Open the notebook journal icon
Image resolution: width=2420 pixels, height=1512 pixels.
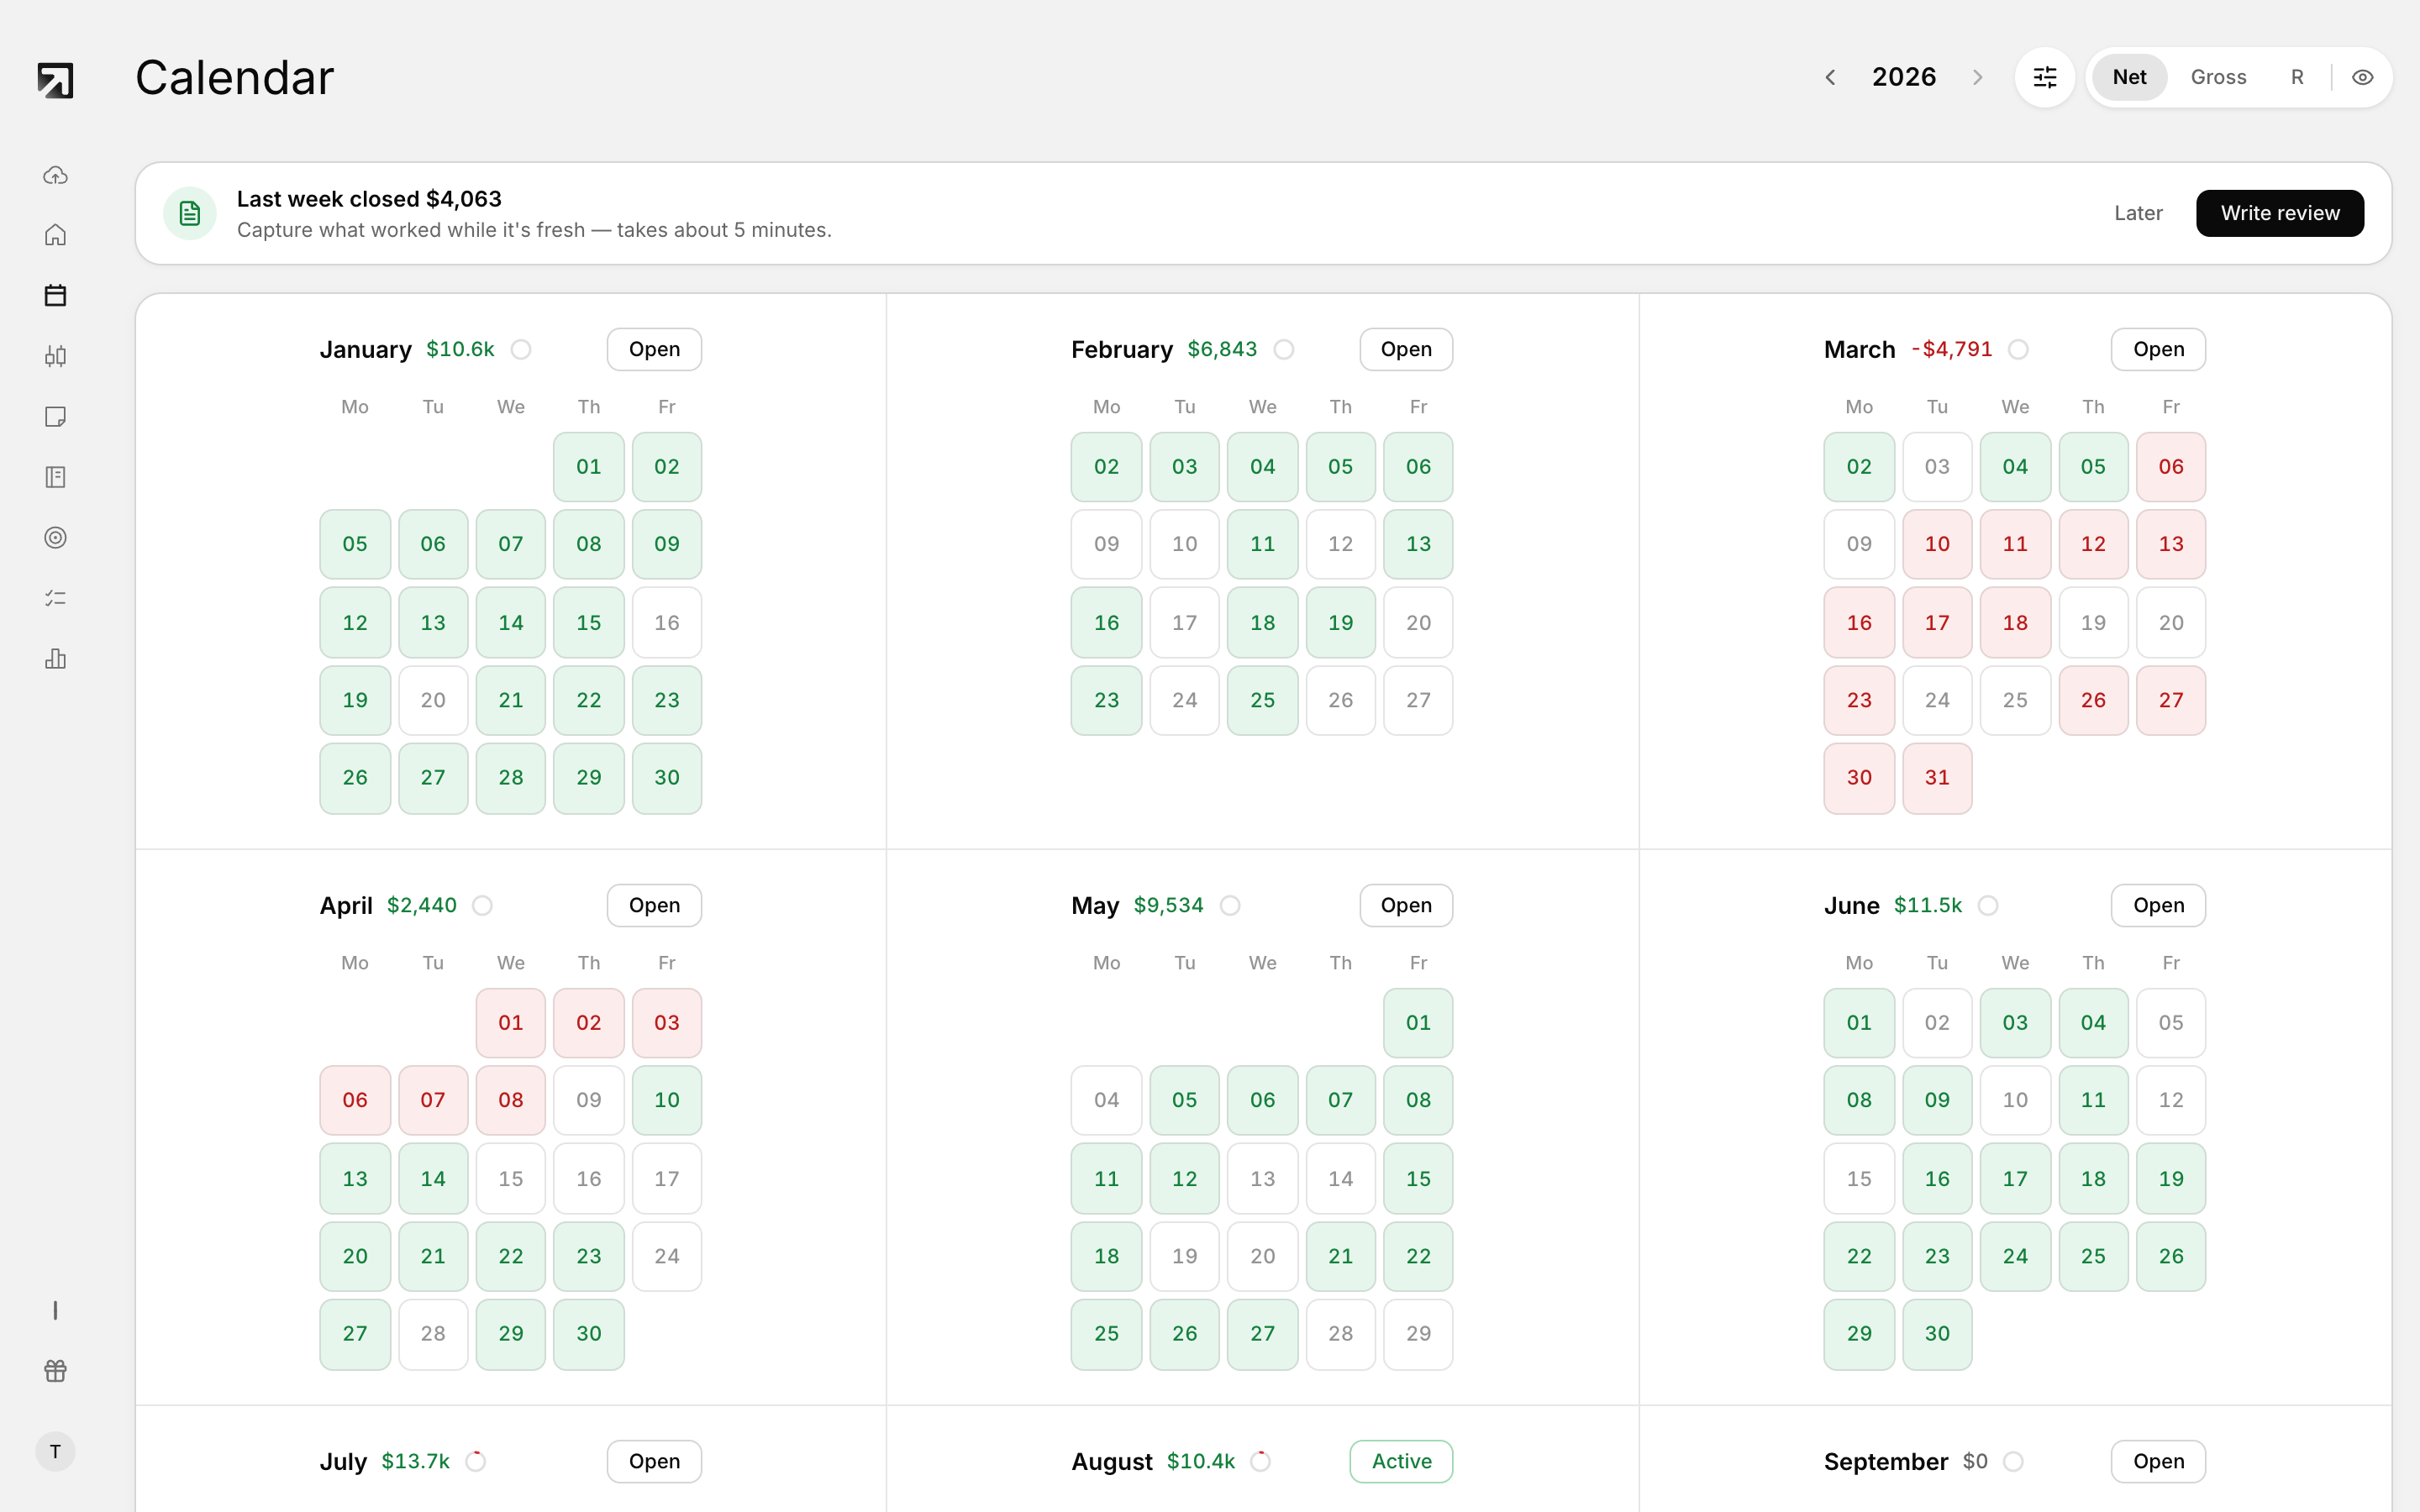[x=55, y=477]
